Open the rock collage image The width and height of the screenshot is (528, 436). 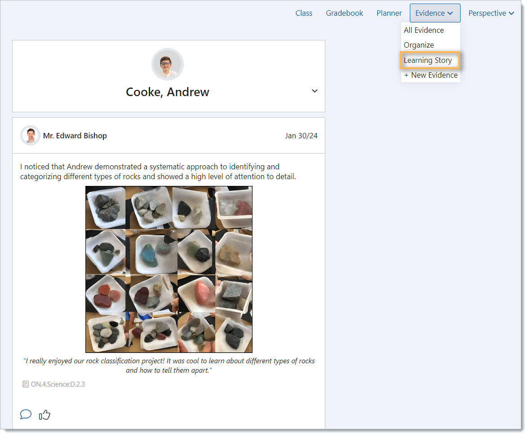pyautogui.click(x=169, y=269)
